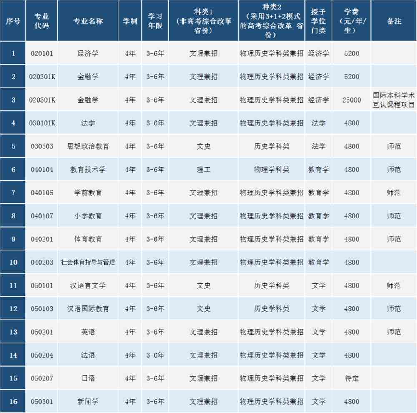Select major name 日语
The height and width of the screenshot is (413, 417).
coord(88,378)
